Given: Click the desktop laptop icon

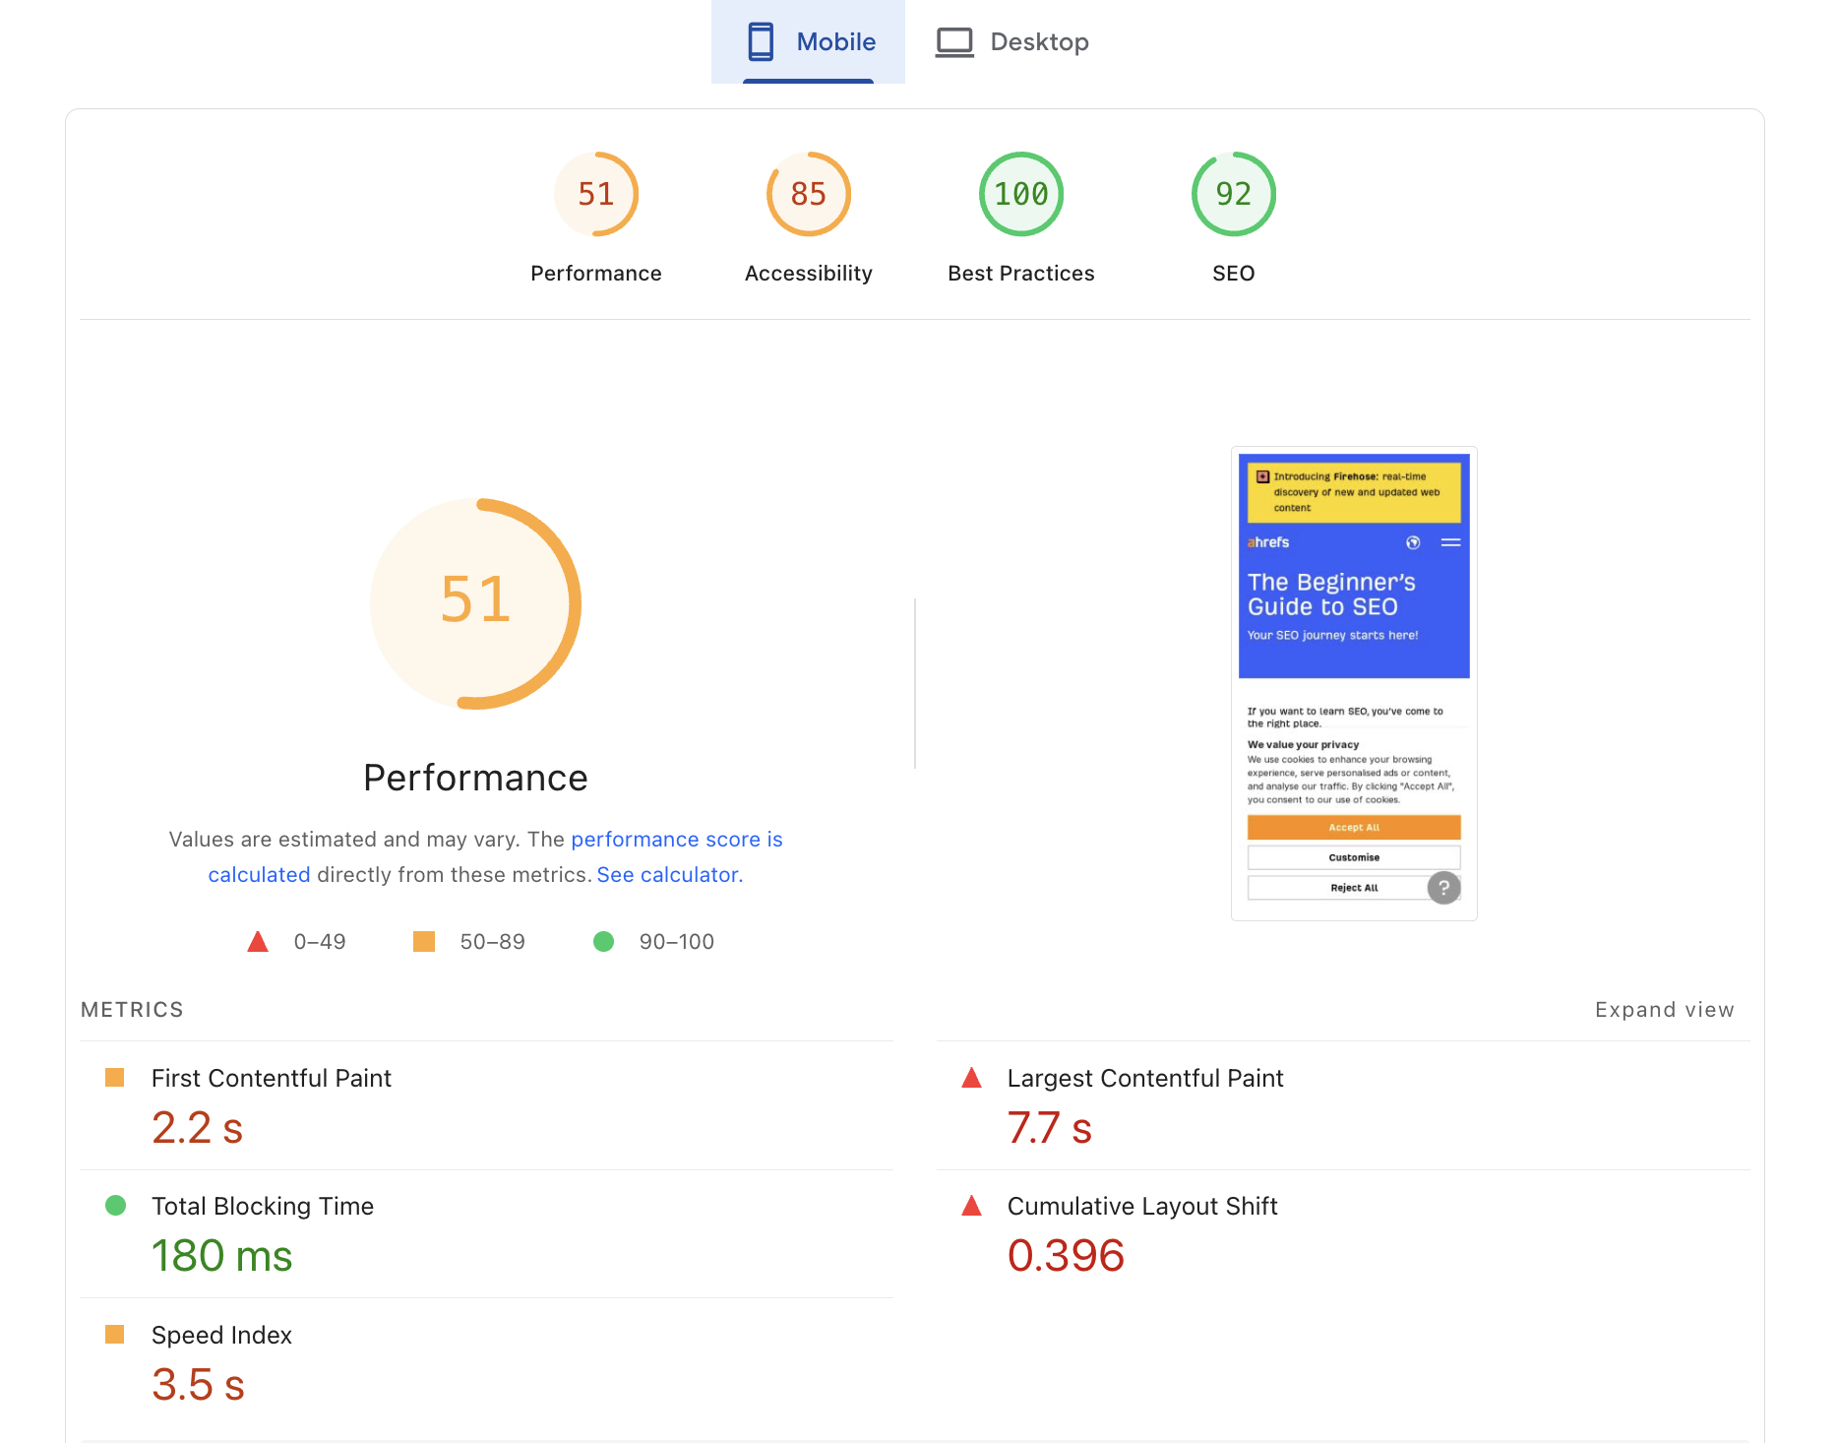Looking at the screenshot, I should [954, 42].
